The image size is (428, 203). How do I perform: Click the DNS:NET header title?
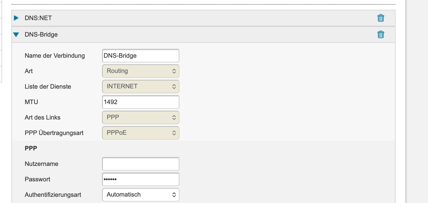pos(38,18)
